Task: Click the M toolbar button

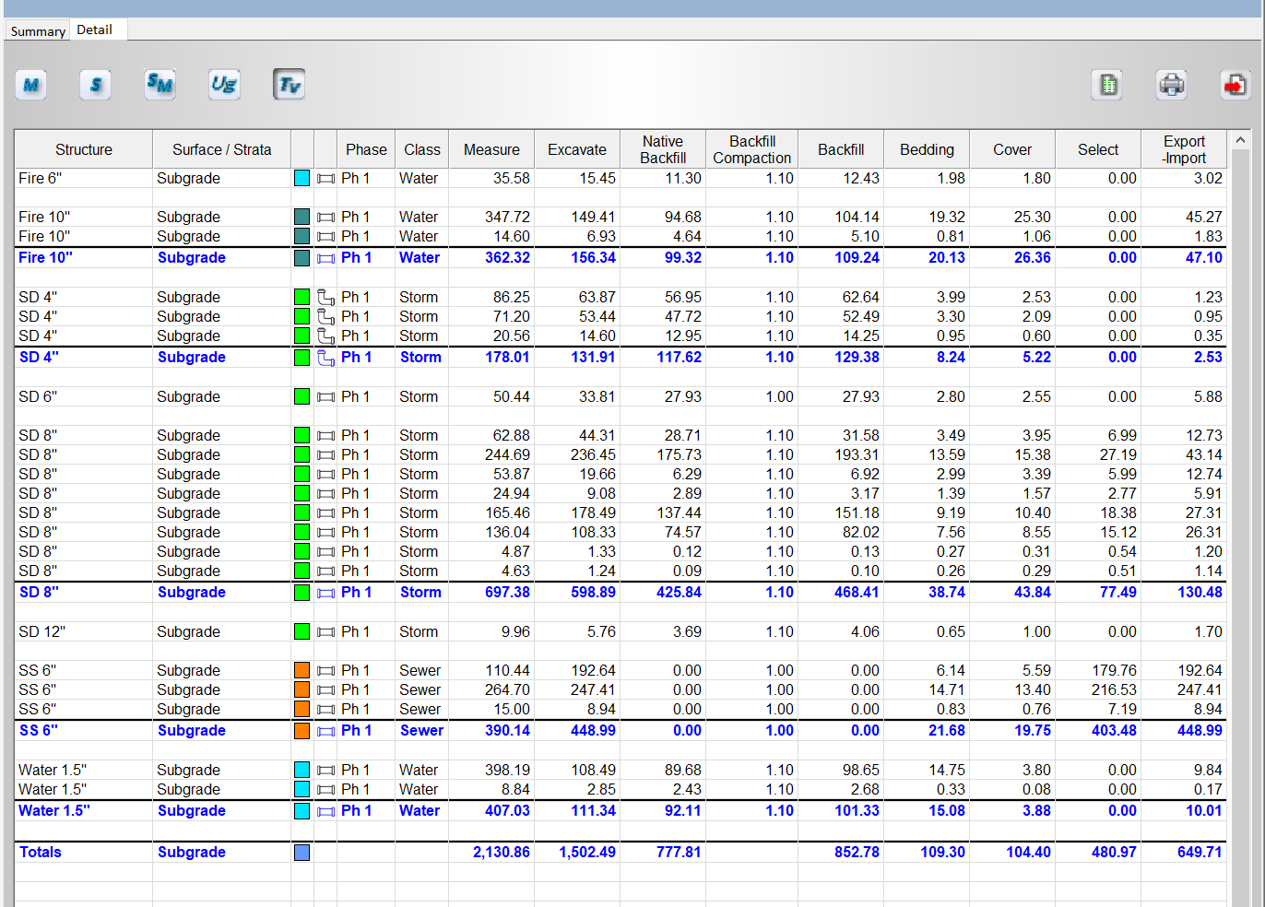Action: 30,85
